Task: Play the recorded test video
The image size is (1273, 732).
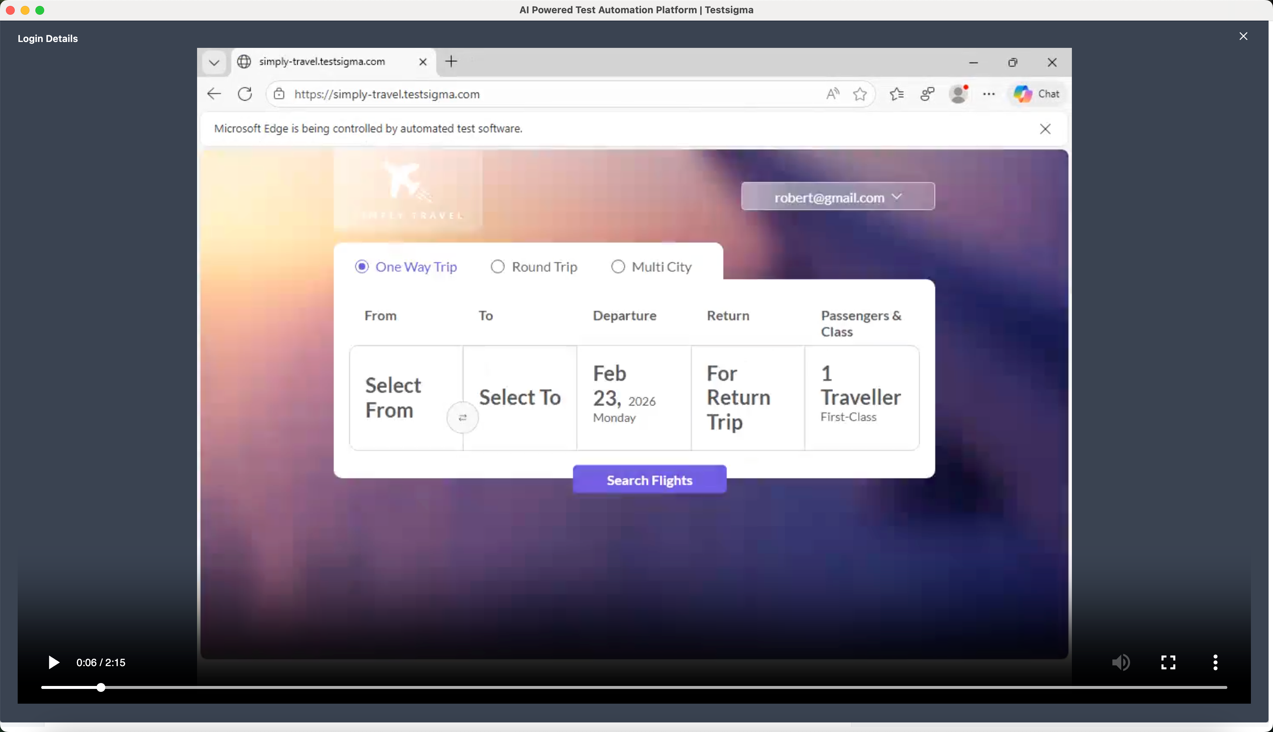Action: (53, 662)
